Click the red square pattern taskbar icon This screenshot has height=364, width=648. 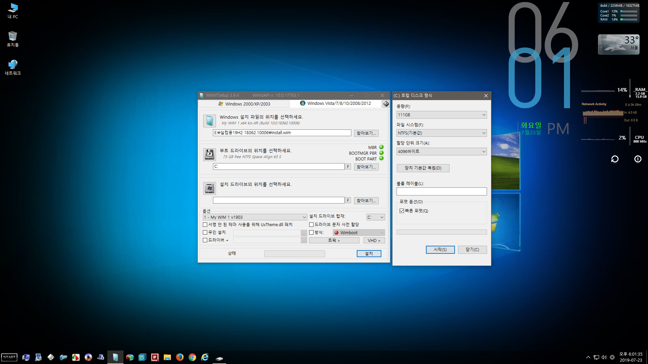click(155, 357)
